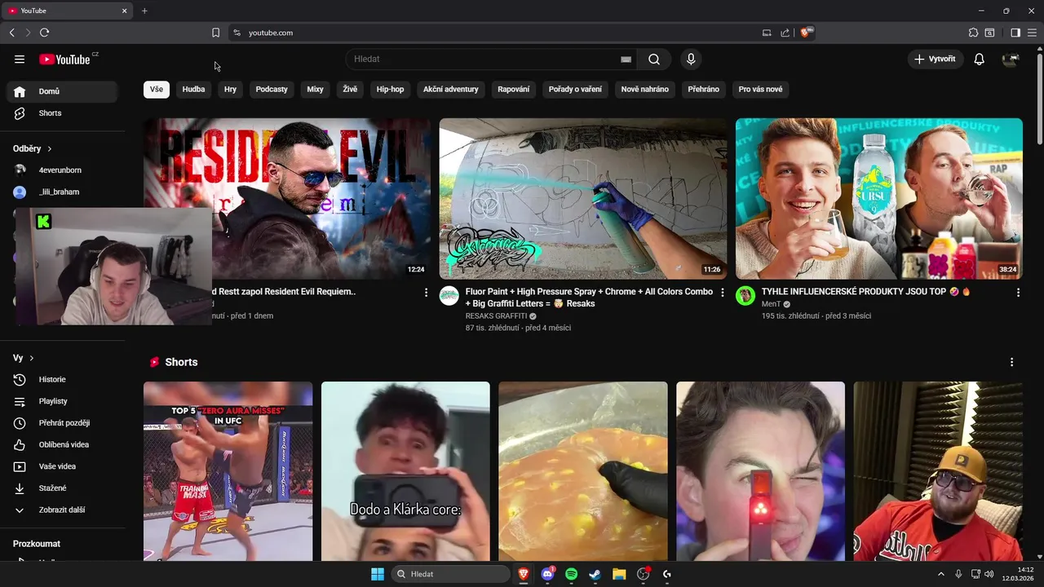Open more options for Fluor Paint video
This screenshot has height=587, width=1044.
pyautogui.click(x=722, y=292)
